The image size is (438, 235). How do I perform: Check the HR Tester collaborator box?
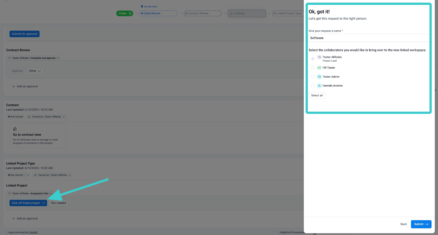point(313,68)
